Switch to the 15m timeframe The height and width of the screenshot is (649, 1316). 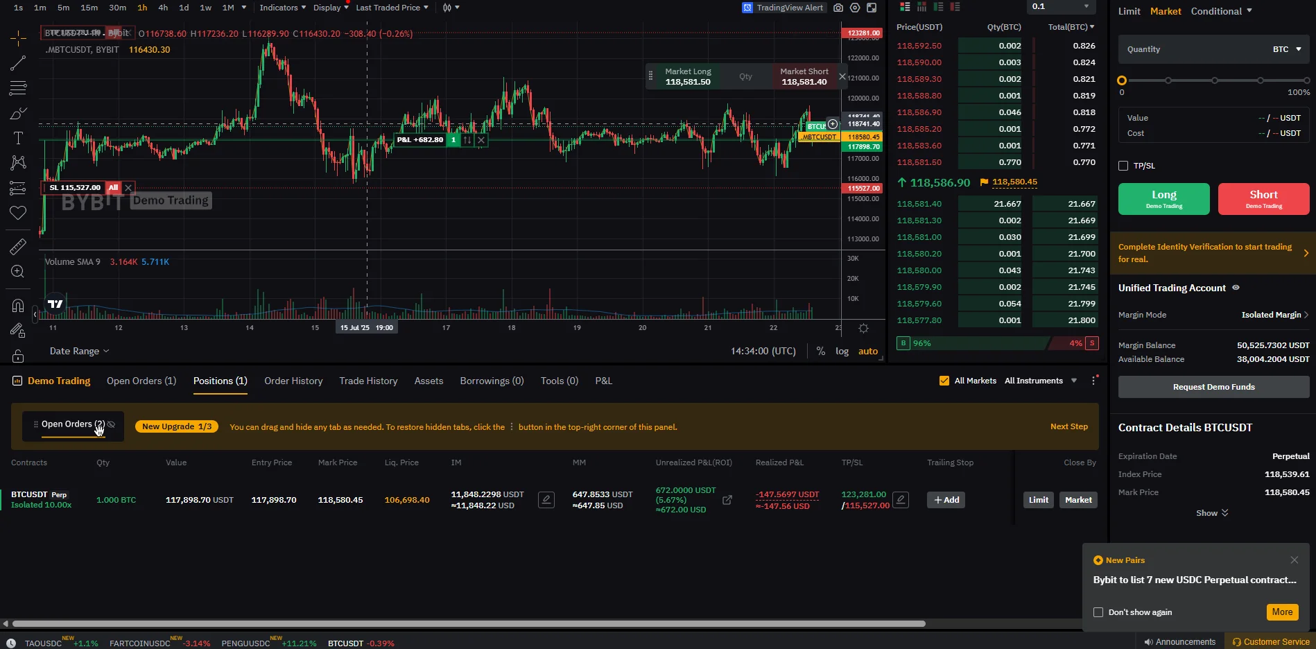(89, 8)
